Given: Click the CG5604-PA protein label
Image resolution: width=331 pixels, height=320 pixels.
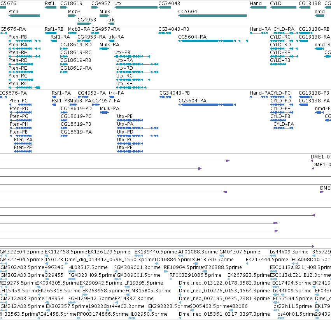Looking at the screenshot, I should pos(193,101).
